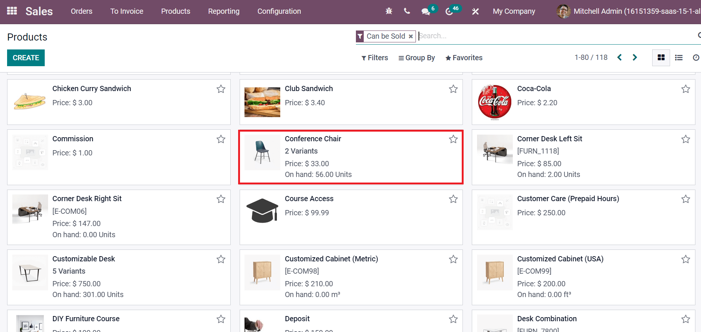
Task: Favorite the Deposit star
Action: 453,319
